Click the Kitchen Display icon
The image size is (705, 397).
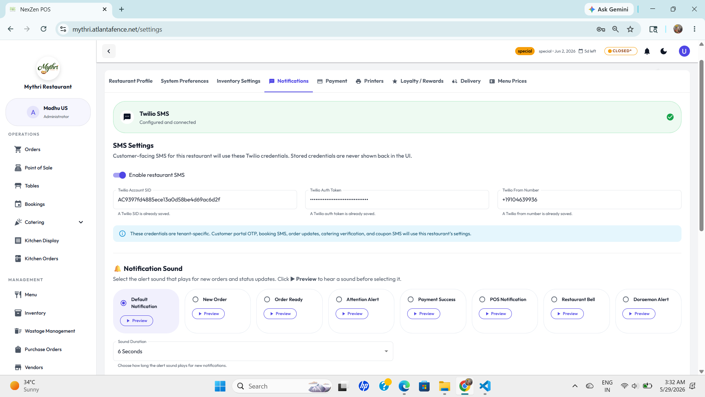[18, 240]
